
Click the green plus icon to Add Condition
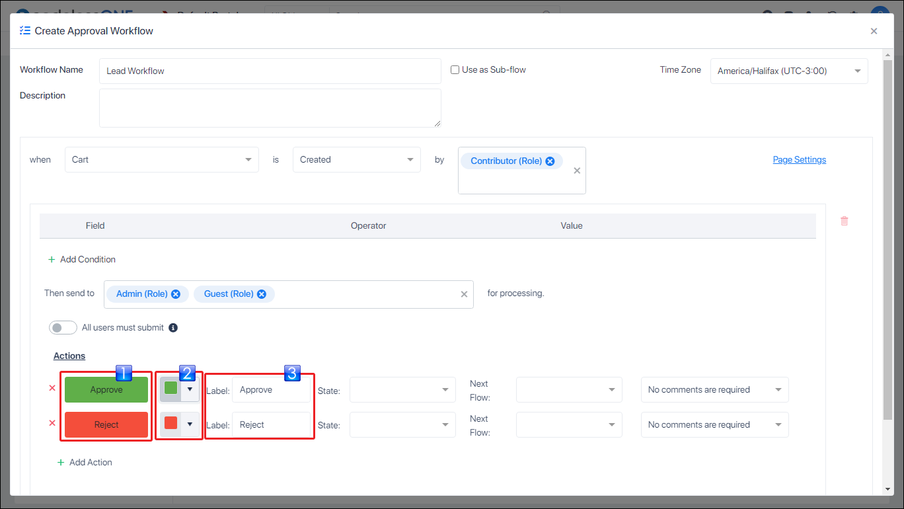[52, 259]
